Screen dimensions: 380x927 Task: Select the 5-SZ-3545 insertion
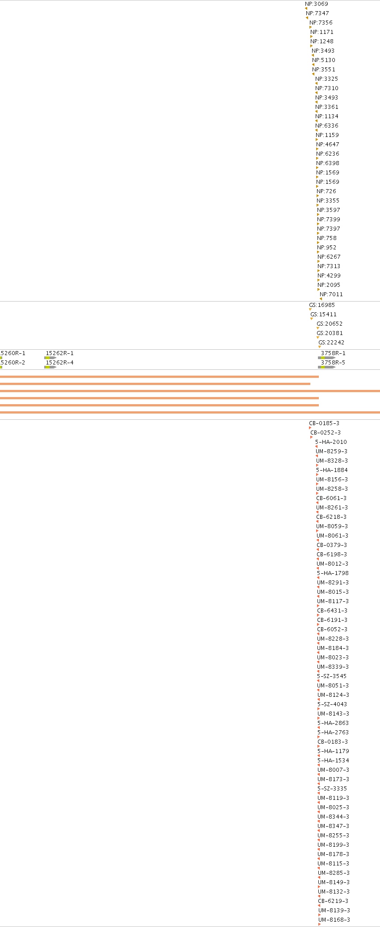pyautogui.click(x=332, y=676)
